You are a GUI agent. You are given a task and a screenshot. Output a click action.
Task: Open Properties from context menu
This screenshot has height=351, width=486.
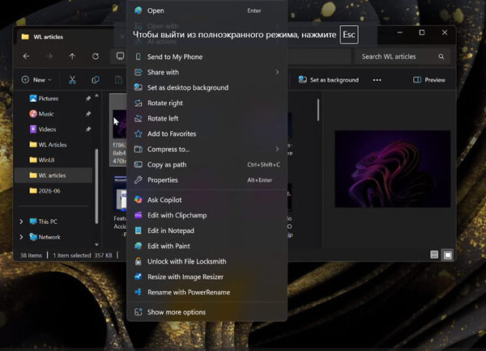207,180
